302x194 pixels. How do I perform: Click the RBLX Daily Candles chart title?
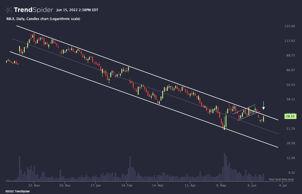[43, 19]
